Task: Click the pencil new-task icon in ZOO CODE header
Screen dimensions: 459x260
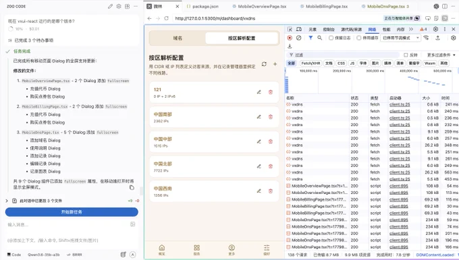Action: coord(110,6)
